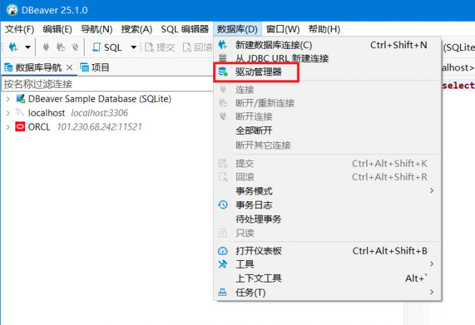The width and height of the screenshot is (475, 325).
Task: Choose 回滚 in the database menu
Action: [328, 177]
